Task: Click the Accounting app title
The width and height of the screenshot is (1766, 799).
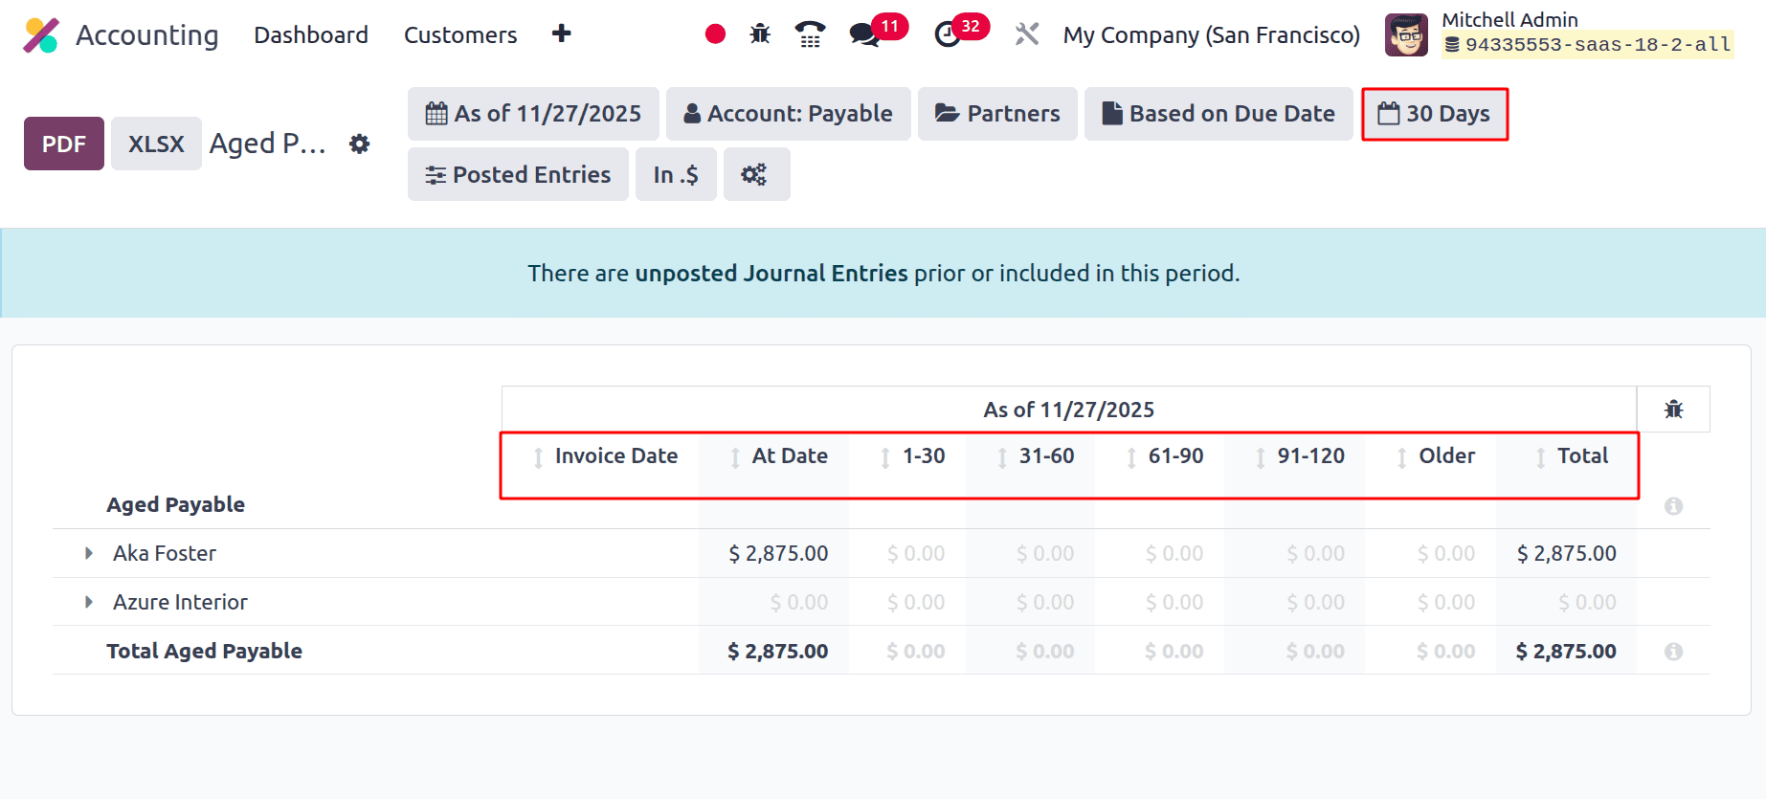Action: click(147, 35)
